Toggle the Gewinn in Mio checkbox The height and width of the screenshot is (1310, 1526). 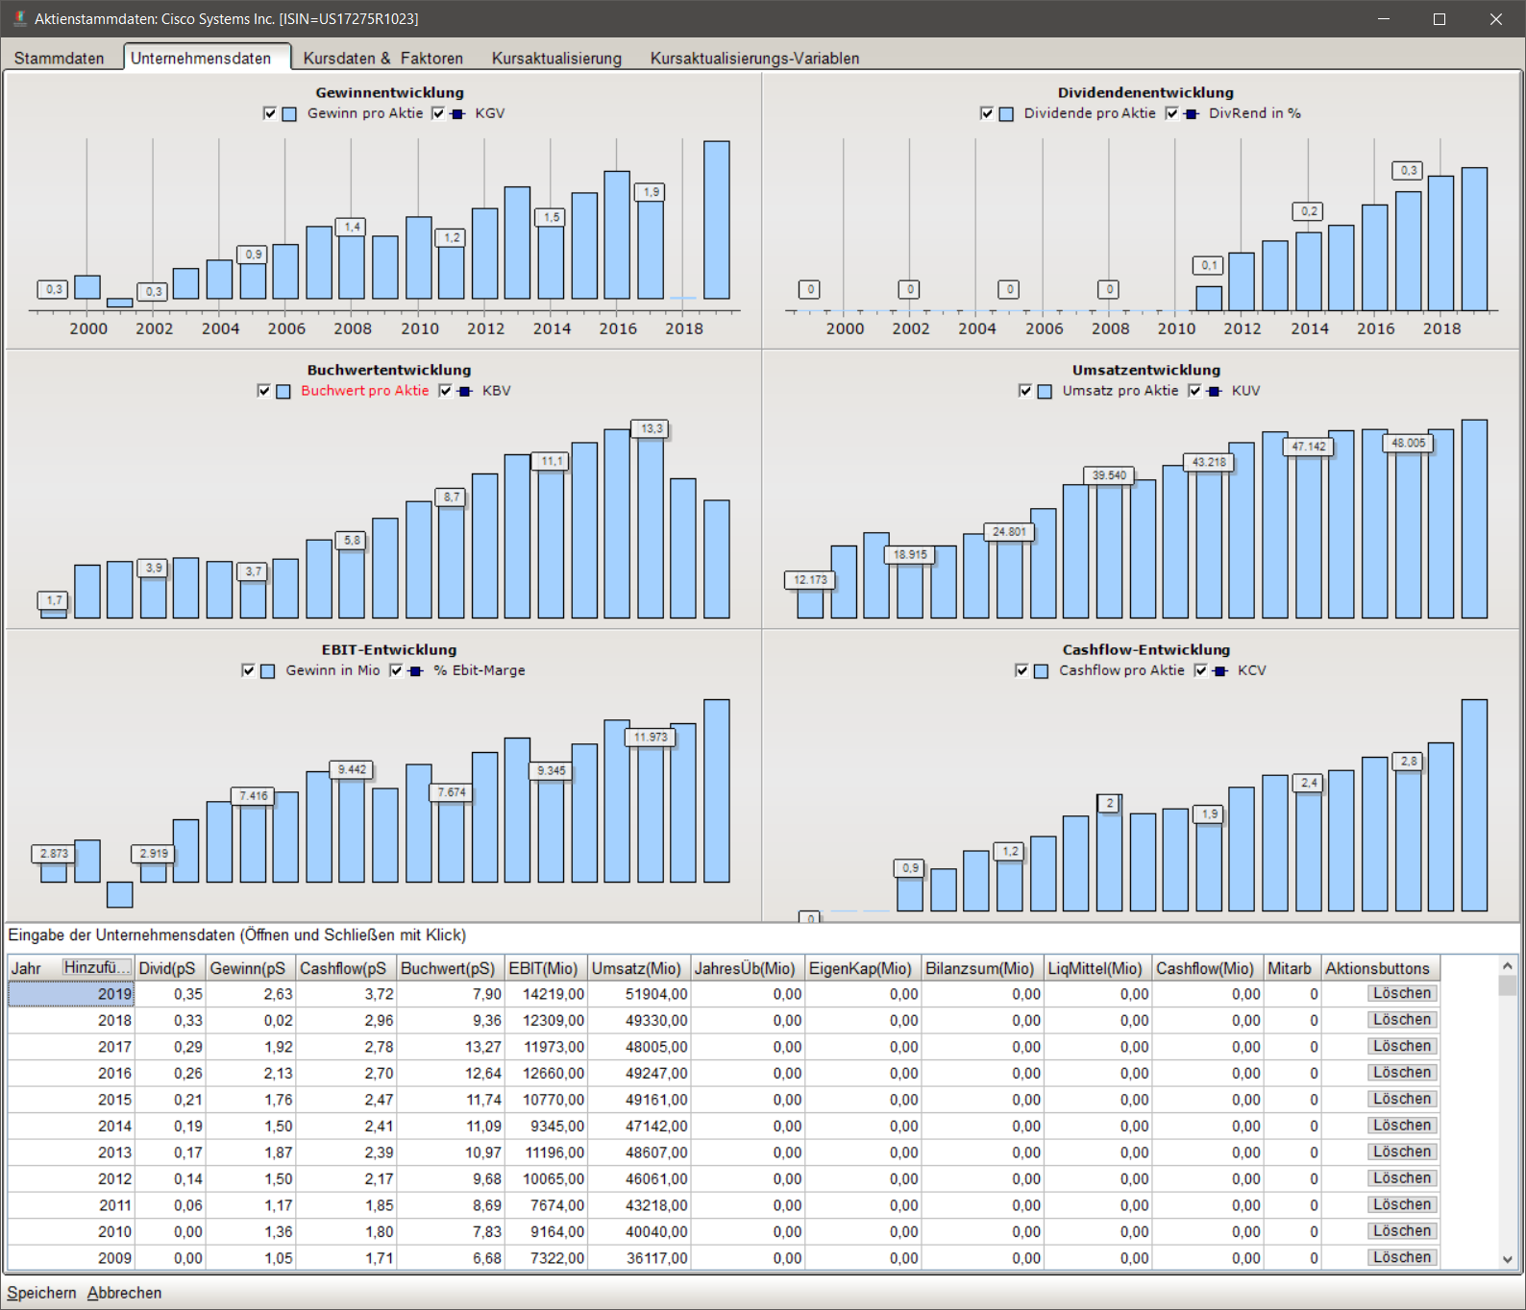(249, 670)
